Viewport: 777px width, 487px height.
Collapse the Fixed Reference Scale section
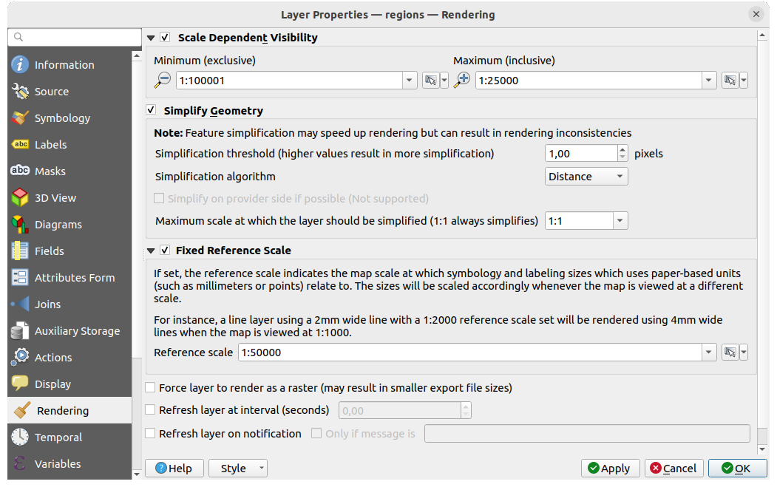pyautogui.click(x=151, y=250)
